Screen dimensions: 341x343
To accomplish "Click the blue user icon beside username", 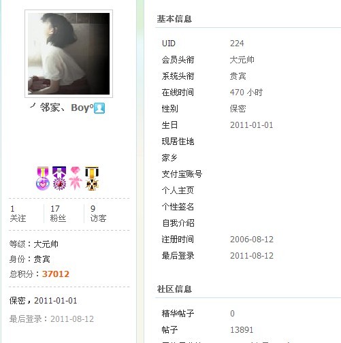I will 99,108.
